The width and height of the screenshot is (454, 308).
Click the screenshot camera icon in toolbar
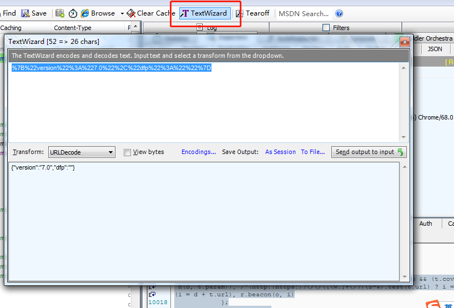point(60,13)
